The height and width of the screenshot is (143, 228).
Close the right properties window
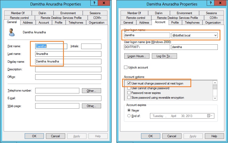pyautogui.click(x=220, y=3)
